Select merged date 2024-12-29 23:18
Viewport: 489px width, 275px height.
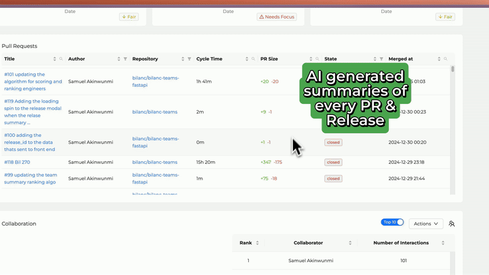[x=406, y=162]
